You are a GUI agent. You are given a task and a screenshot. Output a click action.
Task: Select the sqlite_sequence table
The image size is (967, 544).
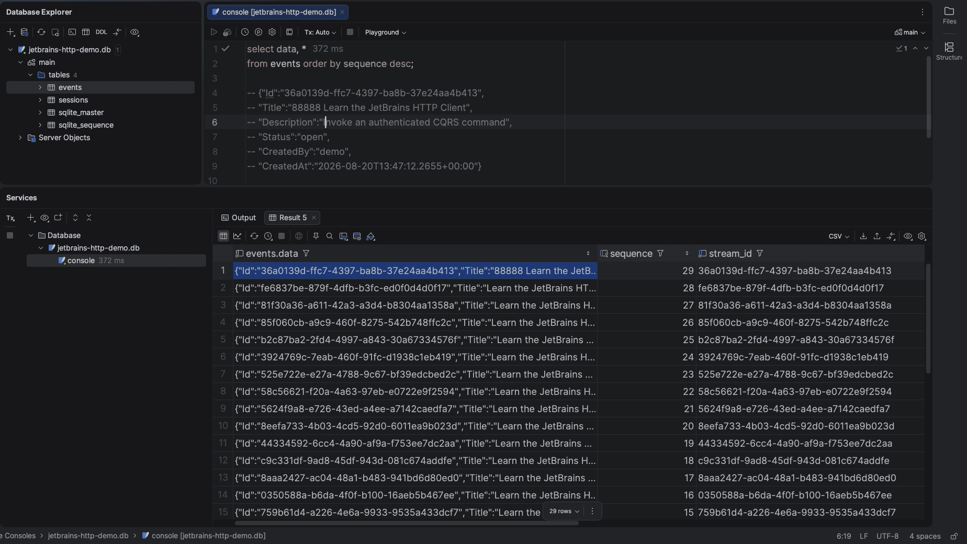(x=86, y=125)
